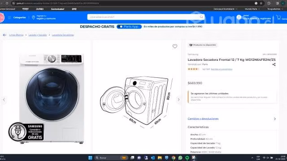Open the shopping cart icon
Screen dimensions: 287x161
[278, 17]
